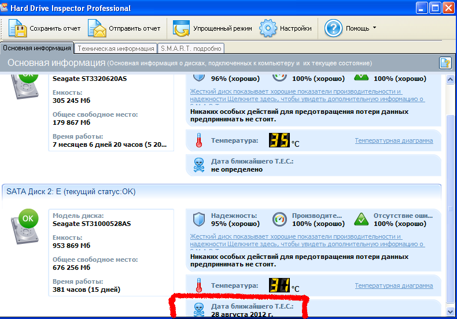Minimize the Hard Drive Inspector window
The height and width of the screenshot is (319, 457).
click(422, 8)
